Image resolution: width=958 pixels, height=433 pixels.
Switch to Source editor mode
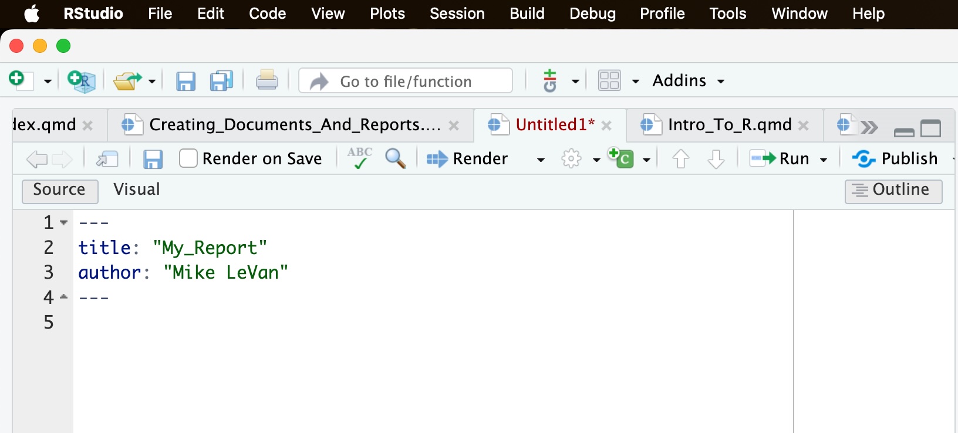[x=59, y=190]
